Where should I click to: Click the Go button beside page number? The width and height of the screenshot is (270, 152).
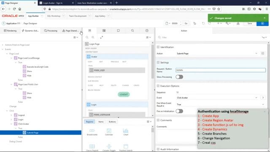186,24
